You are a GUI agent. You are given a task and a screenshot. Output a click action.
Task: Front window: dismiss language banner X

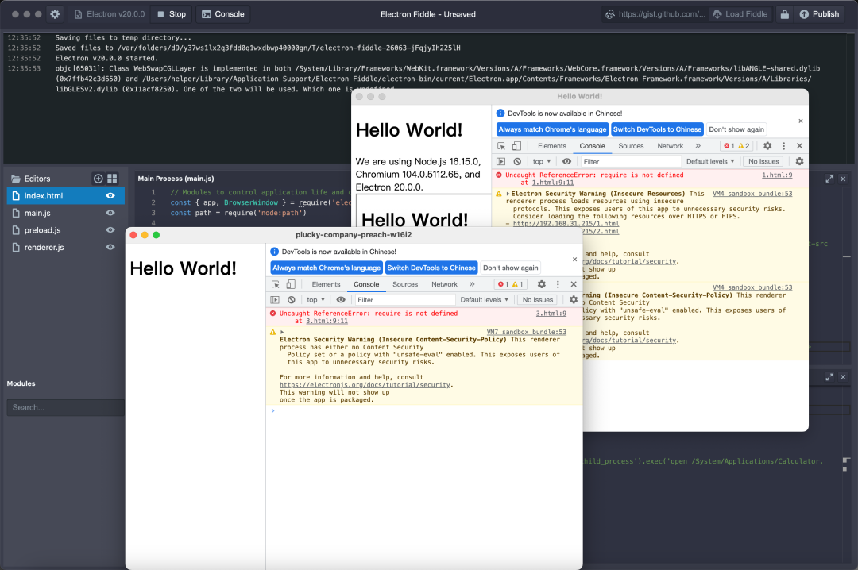point(574,260)
